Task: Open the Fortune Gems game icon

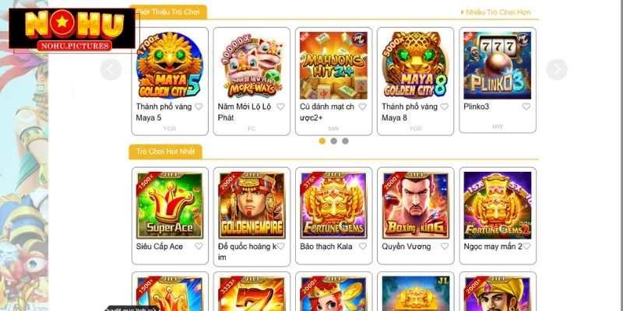Action: pyautogui.click(x=333, y=205)
